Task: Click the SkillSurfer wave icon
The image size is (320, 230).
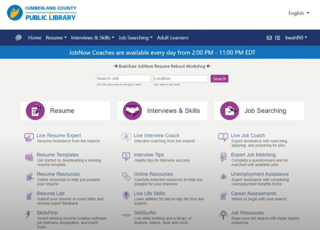Action: click(x=126, y=215)
